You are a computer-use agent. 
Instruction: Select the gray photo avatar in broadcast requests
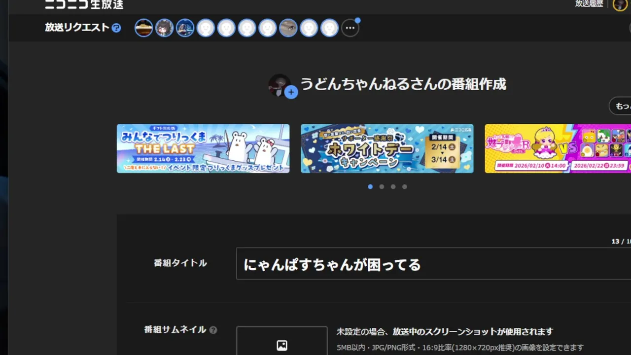(288, 28)
